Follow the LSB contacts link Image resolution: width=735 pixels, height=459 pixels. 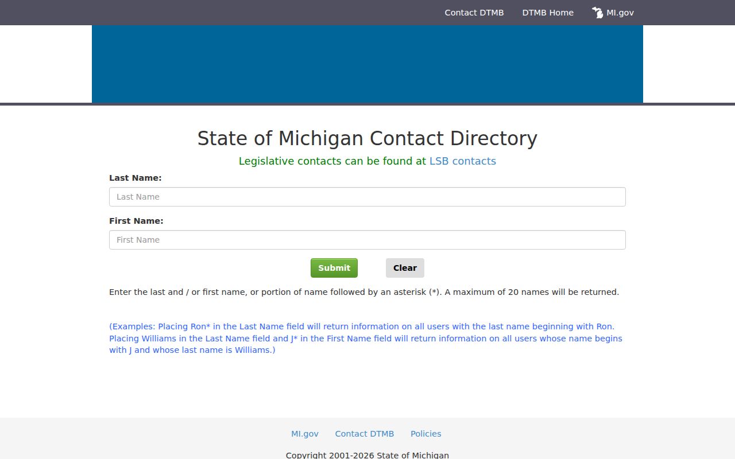point(463,161)
